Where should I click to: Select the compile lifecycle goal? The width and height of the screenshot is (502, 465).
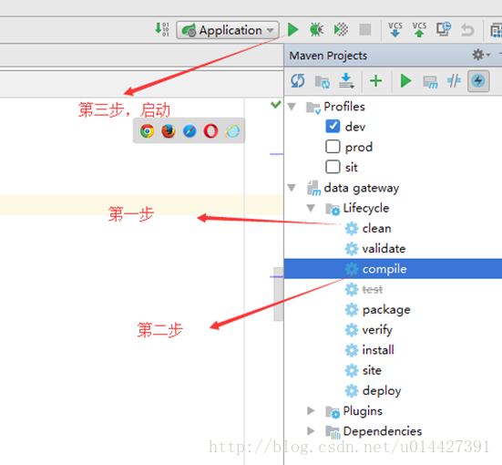(x=393, y=269)
